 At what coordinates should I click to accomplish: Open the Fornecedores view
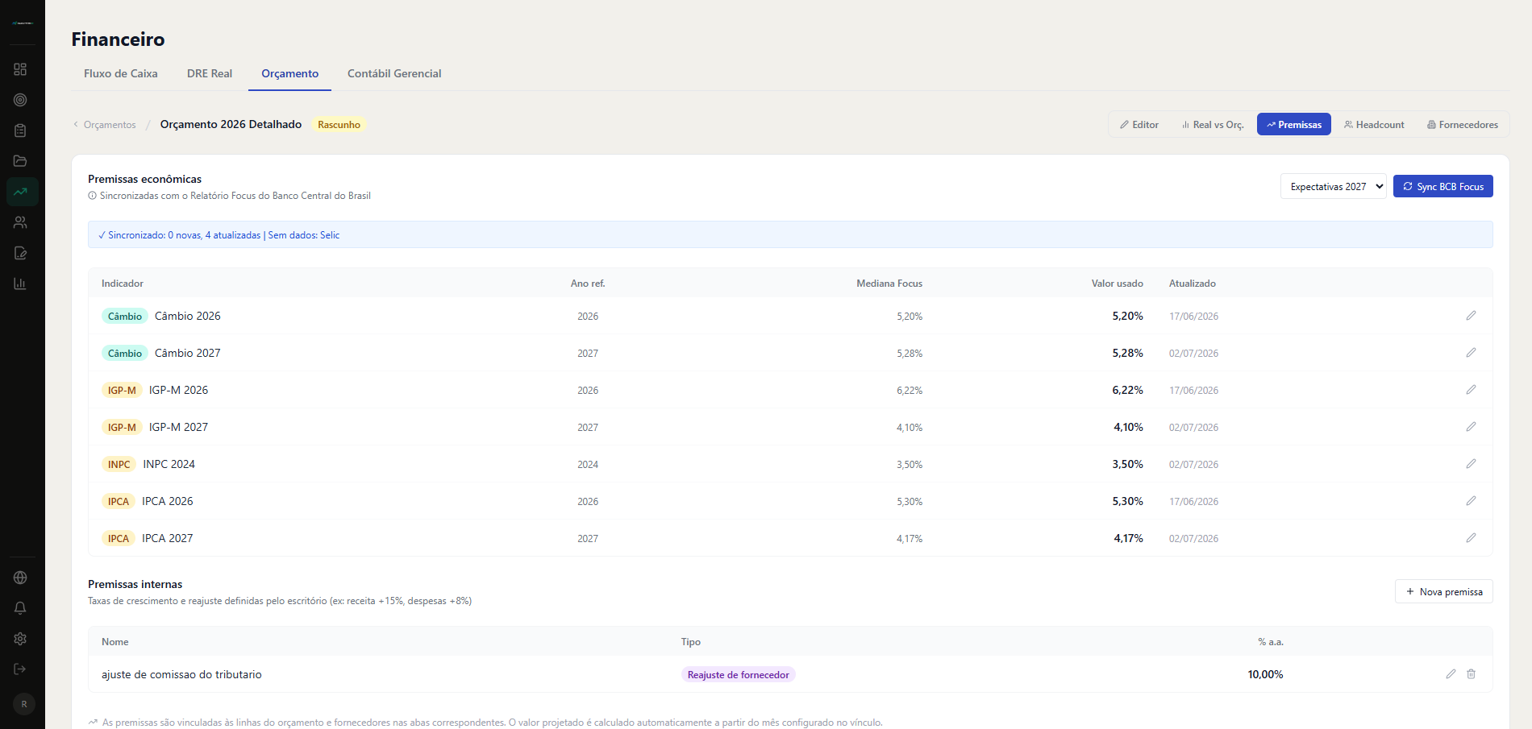(x=1463, y=125)
